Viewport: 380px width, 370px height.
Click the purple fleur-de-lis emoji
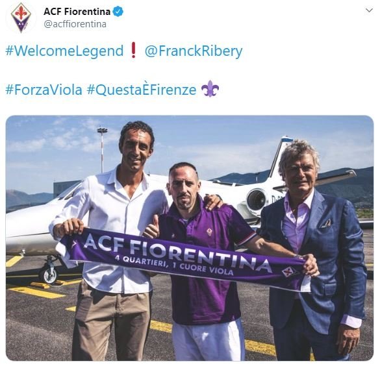210,89
